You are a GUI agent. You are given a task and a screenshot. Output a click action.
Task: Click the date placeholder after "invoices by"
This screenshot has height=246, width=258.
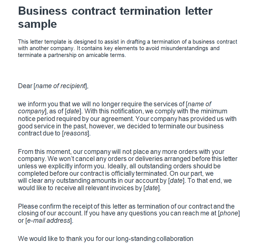coord(152,188)
